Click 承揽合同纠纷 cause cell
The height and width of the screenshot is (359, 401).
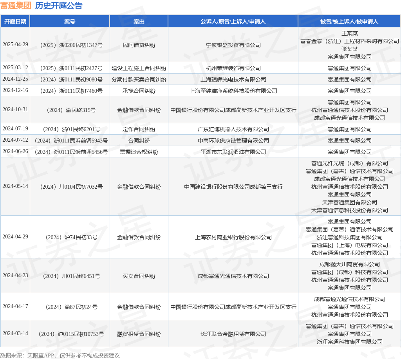[139, 91]
